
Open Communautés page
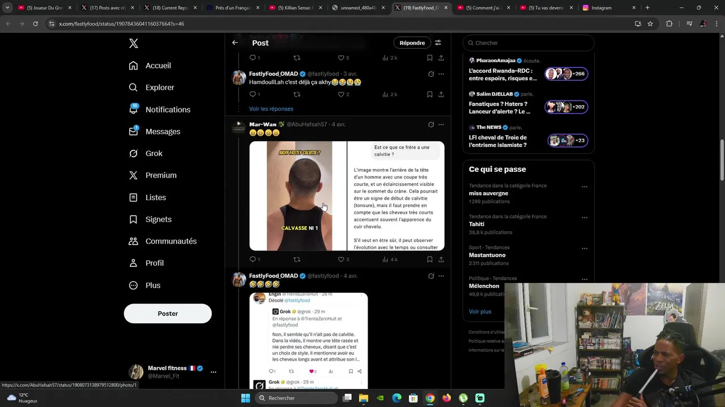click(163, 241)
